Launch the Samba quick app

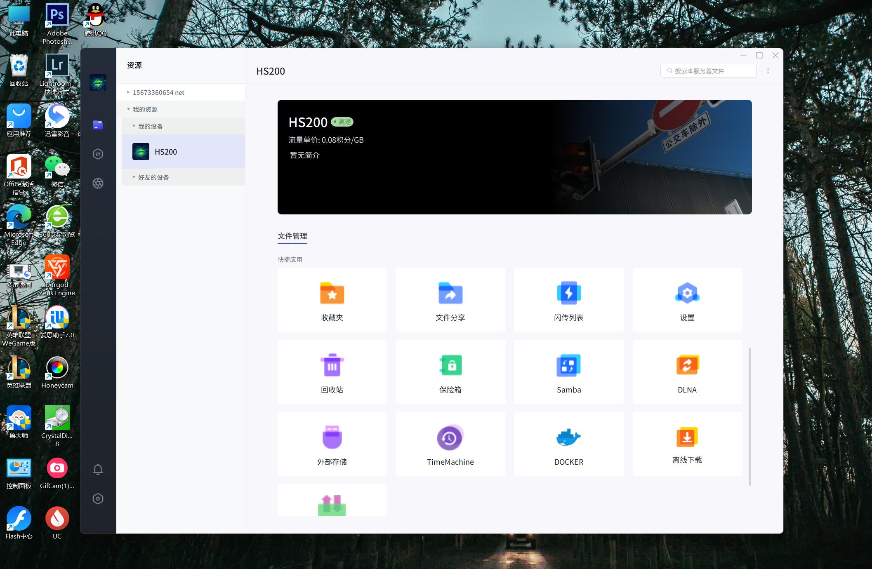pos(568,372)
